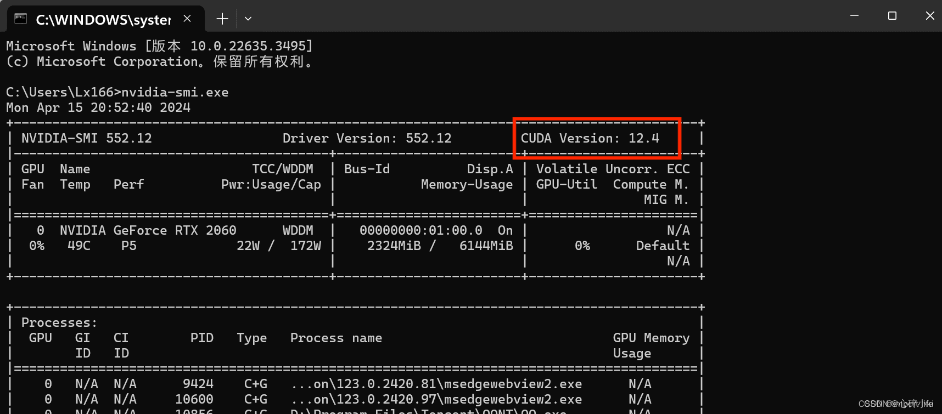This screenshot has width=942, height=414.
Task: Click PID '10600' in process list
Action: [x=194, y=399]
